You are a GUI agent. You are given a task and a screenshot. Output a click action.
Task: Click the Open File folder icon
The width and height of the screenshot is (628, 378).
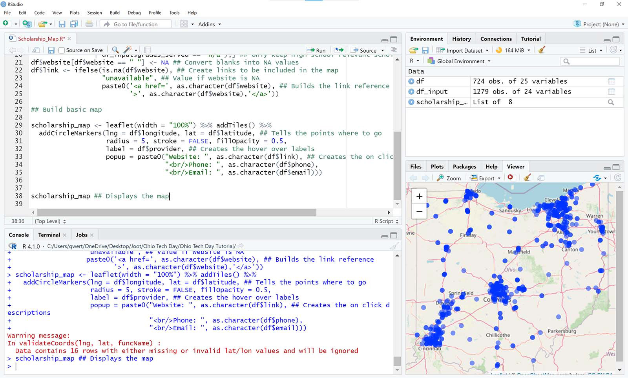click(x=42, y=24)
